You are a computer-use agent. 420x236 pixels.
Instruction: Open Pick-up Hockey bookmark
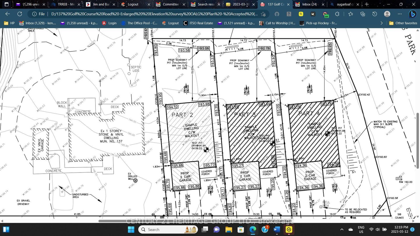point(318,23)
